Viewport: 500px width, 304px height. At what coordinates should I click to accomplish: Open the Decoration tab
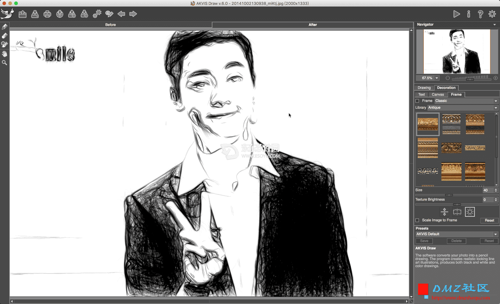pyautogui.click(x=446, y=88)
